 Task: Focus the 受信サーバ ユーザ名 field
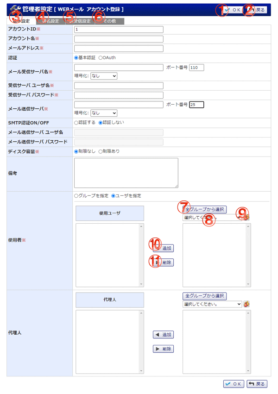click(x=119, y=86)
